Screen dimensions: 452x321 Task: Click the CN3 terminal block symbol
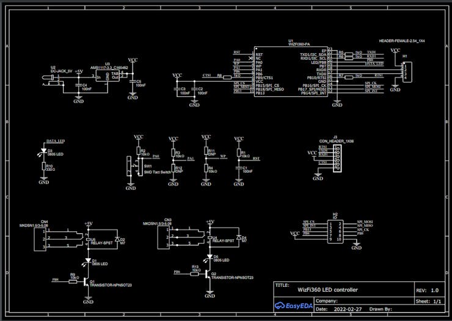164,237
